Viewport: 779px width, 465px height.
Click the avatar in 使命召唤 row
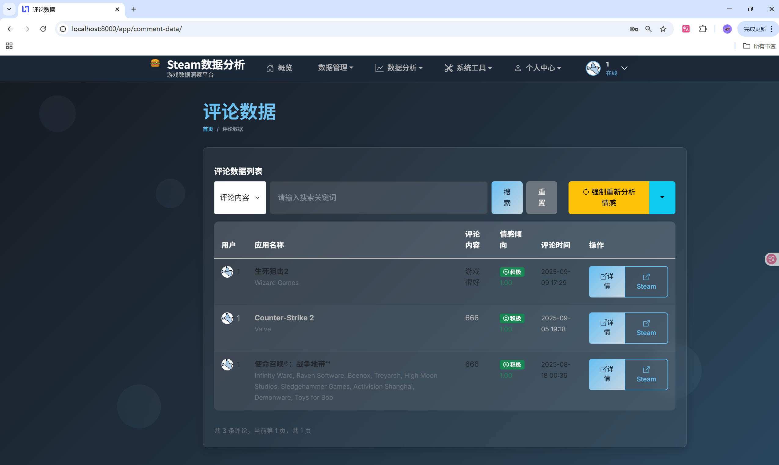coord(227,364)
